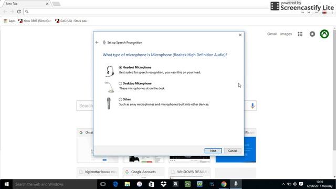Viewport: 336px width, 189px height.
Task: Launch Microsoft Edge from the taskbar
Action: tap(115, 184)
